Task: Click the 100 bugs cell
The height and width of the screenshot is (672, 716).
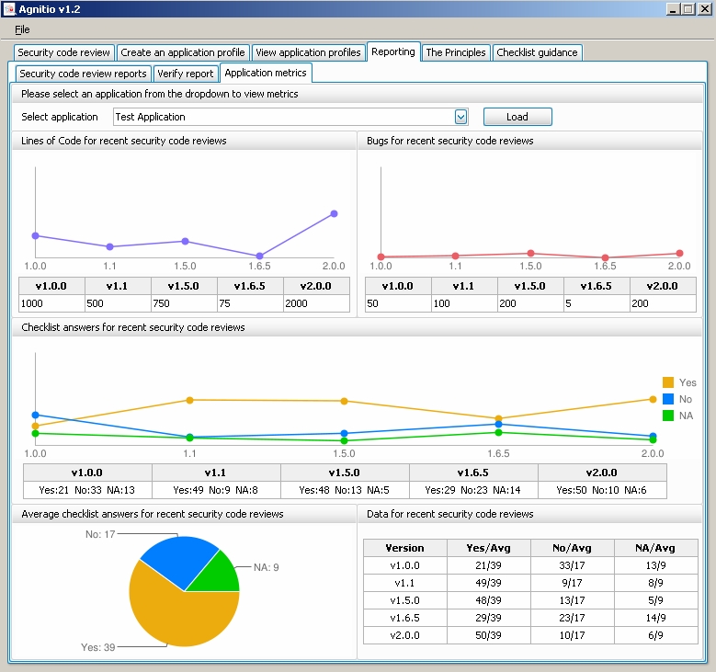Action: (464, 303)
